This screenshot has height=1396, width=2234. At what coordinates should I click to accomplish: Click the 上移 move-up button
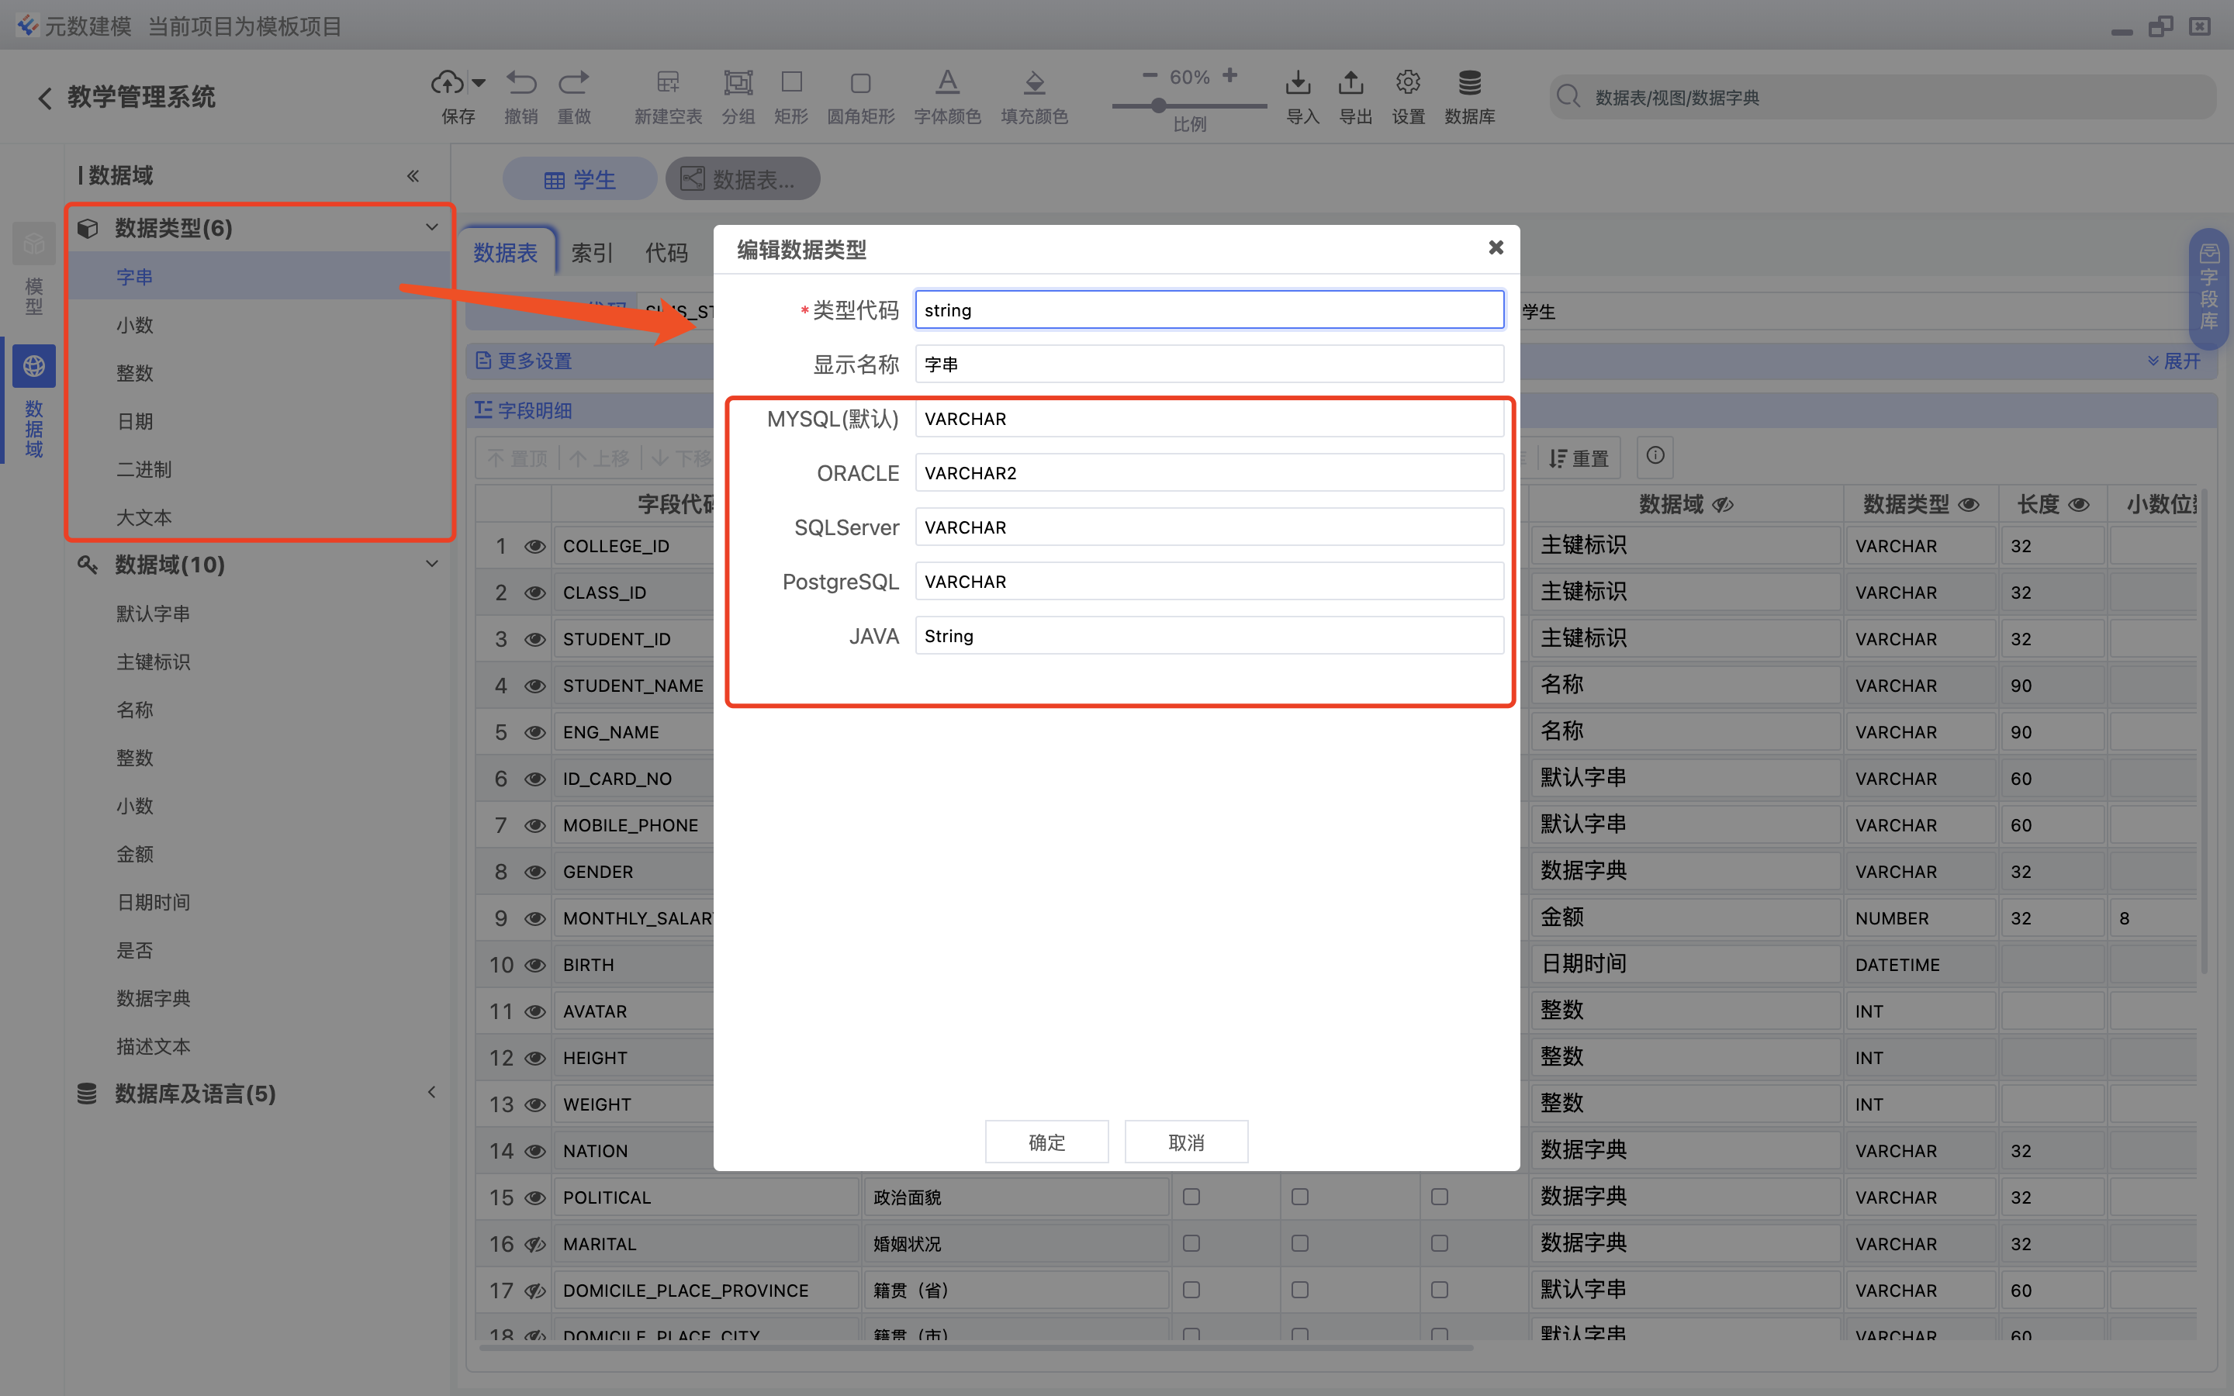(x=599, y=458)
